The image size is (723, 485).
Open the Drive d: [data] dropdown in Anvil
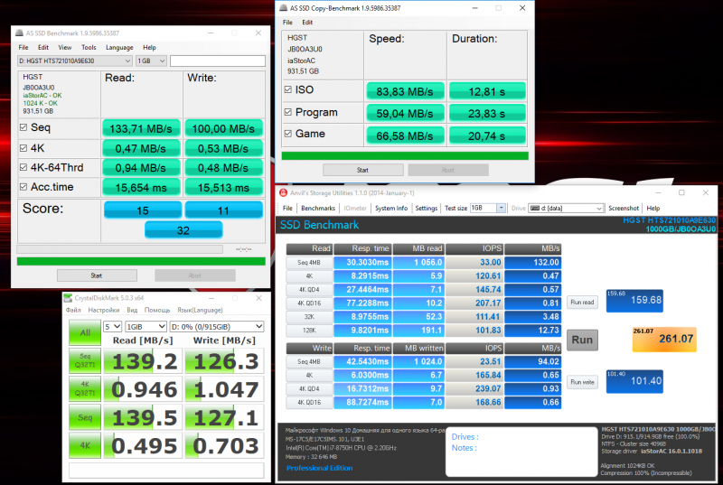566,209
